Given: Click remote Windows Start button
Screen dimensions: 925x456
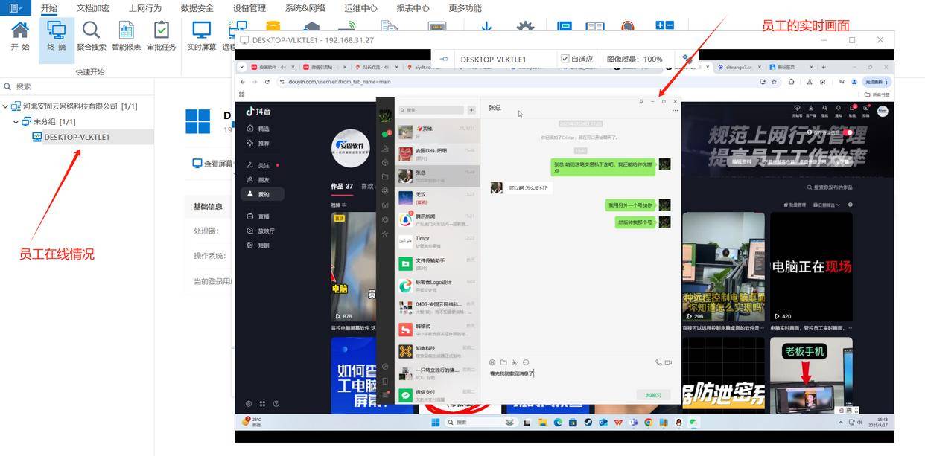Looking at the screenshot, I should pyautogui.click(x=435, y=423).
